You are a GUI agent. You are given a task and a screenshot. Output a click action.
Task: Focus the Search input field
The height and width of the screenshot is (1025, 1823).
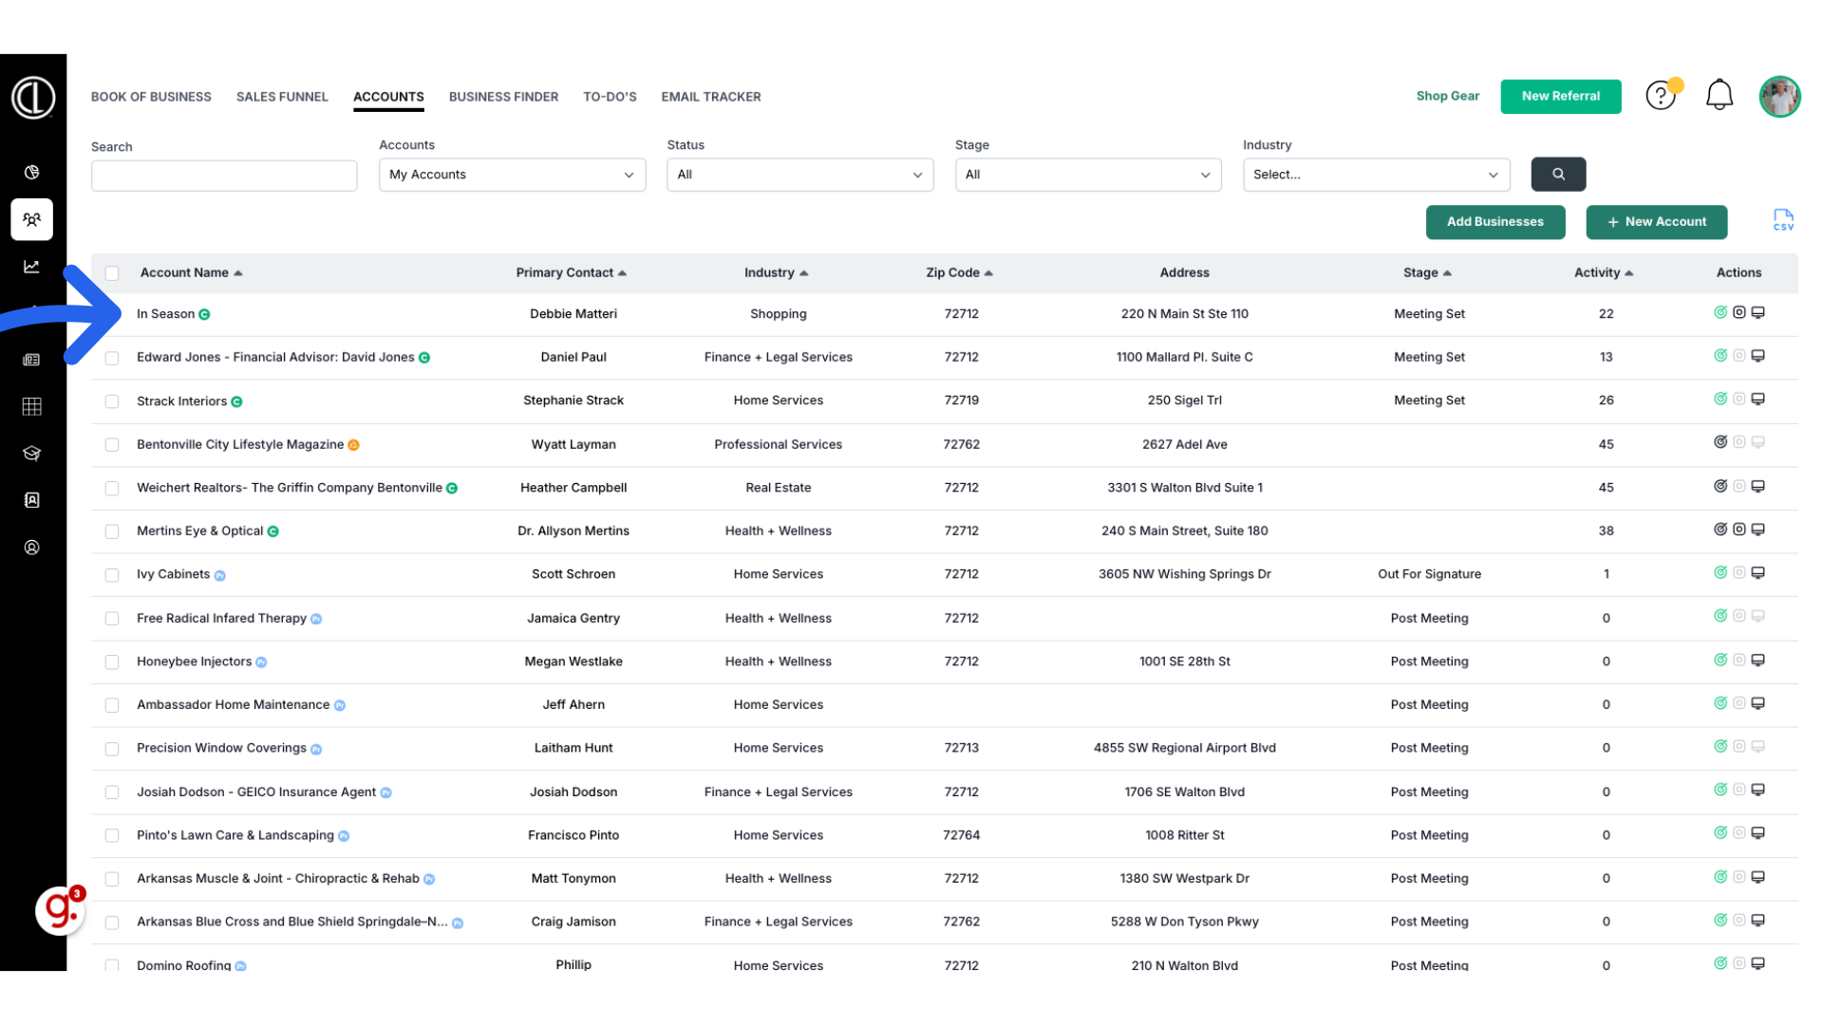coord(224,176)
